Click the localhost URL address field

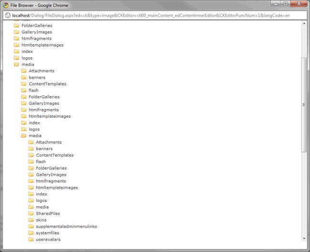153,15
